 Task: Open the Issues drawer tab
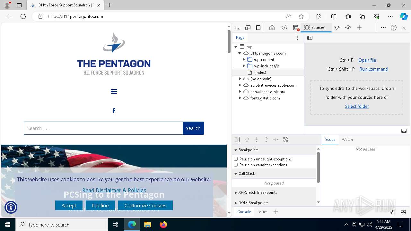click(262, 212)
